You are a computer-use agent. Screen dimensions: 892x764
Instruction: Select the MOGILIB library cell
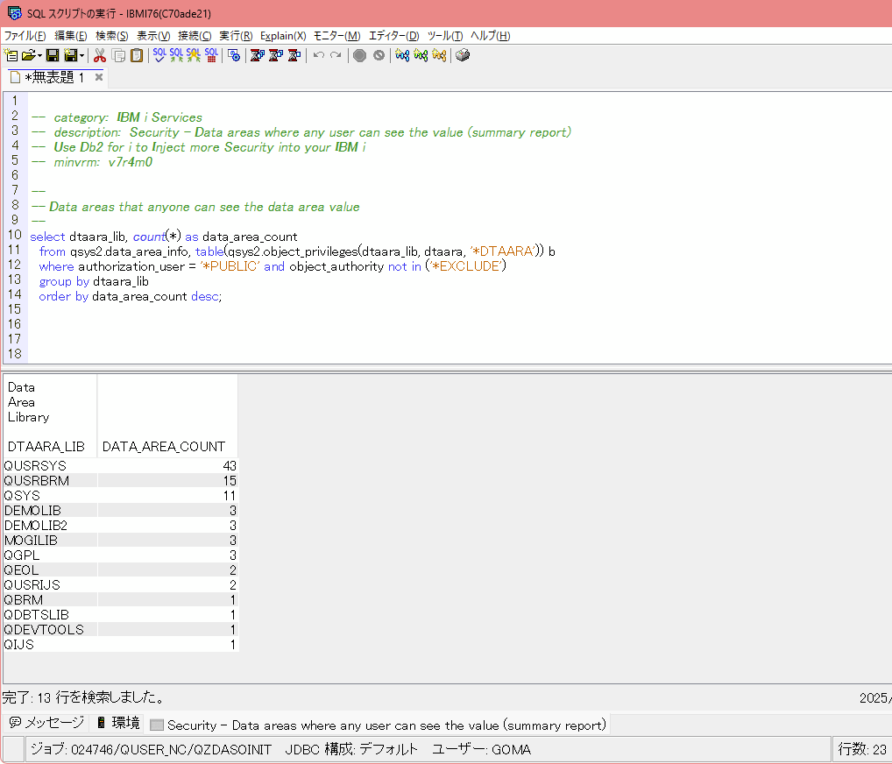click(50, 541)
